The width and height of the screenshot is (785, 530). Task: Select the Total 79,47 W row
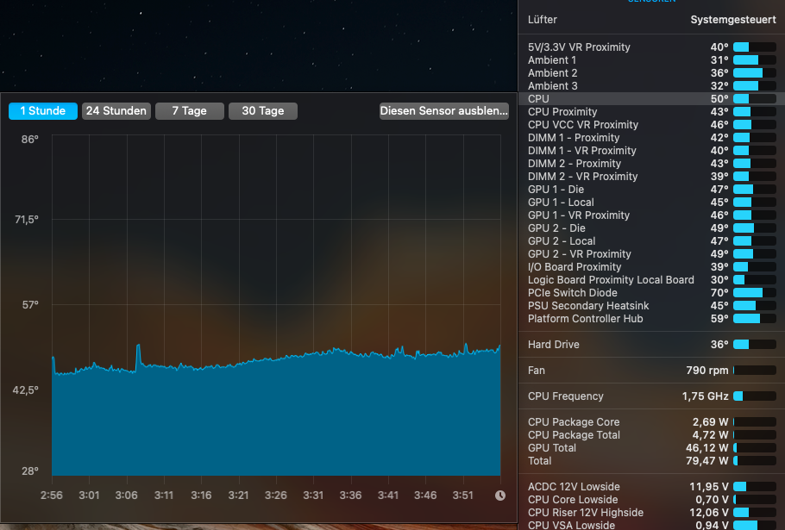652,461
